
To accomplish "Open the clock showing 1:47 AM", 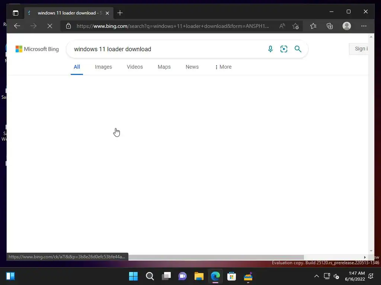I will (x=355, y=276).
